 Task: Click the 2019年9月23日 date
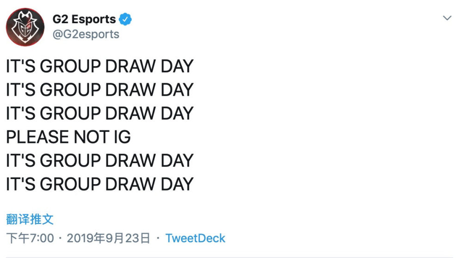tap(109, 239)
